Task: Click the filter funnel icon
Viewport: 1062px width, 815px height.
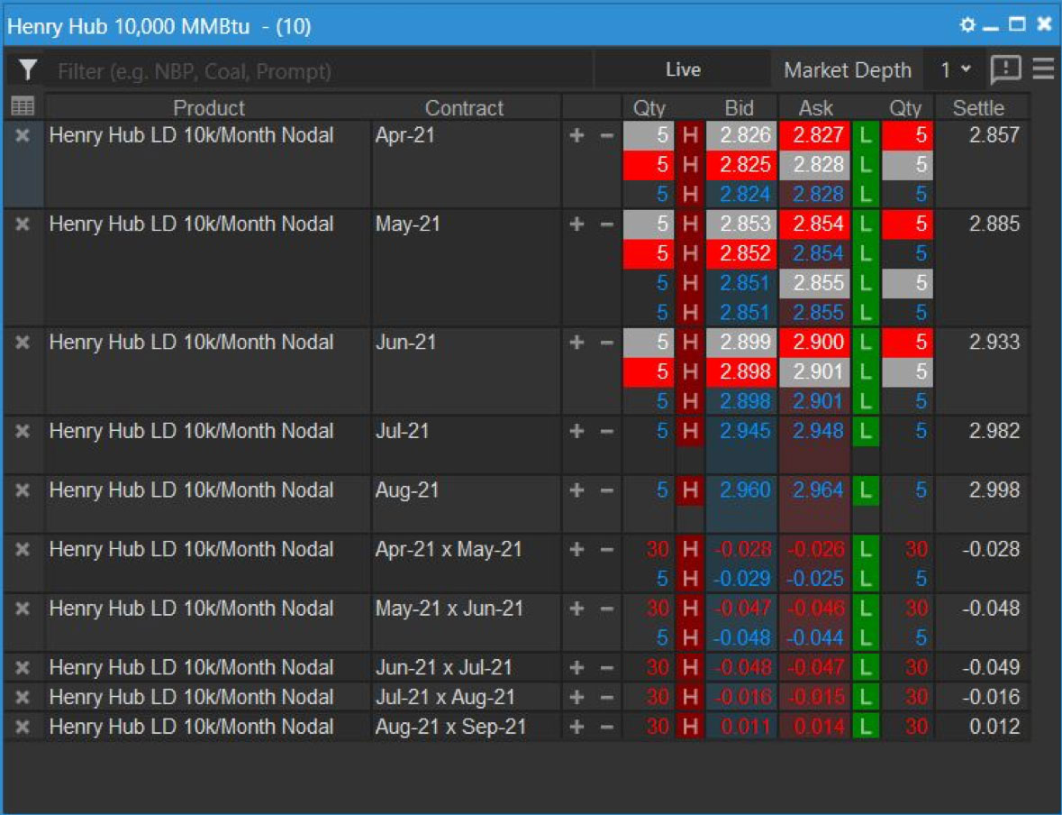Action: (28, 69)
